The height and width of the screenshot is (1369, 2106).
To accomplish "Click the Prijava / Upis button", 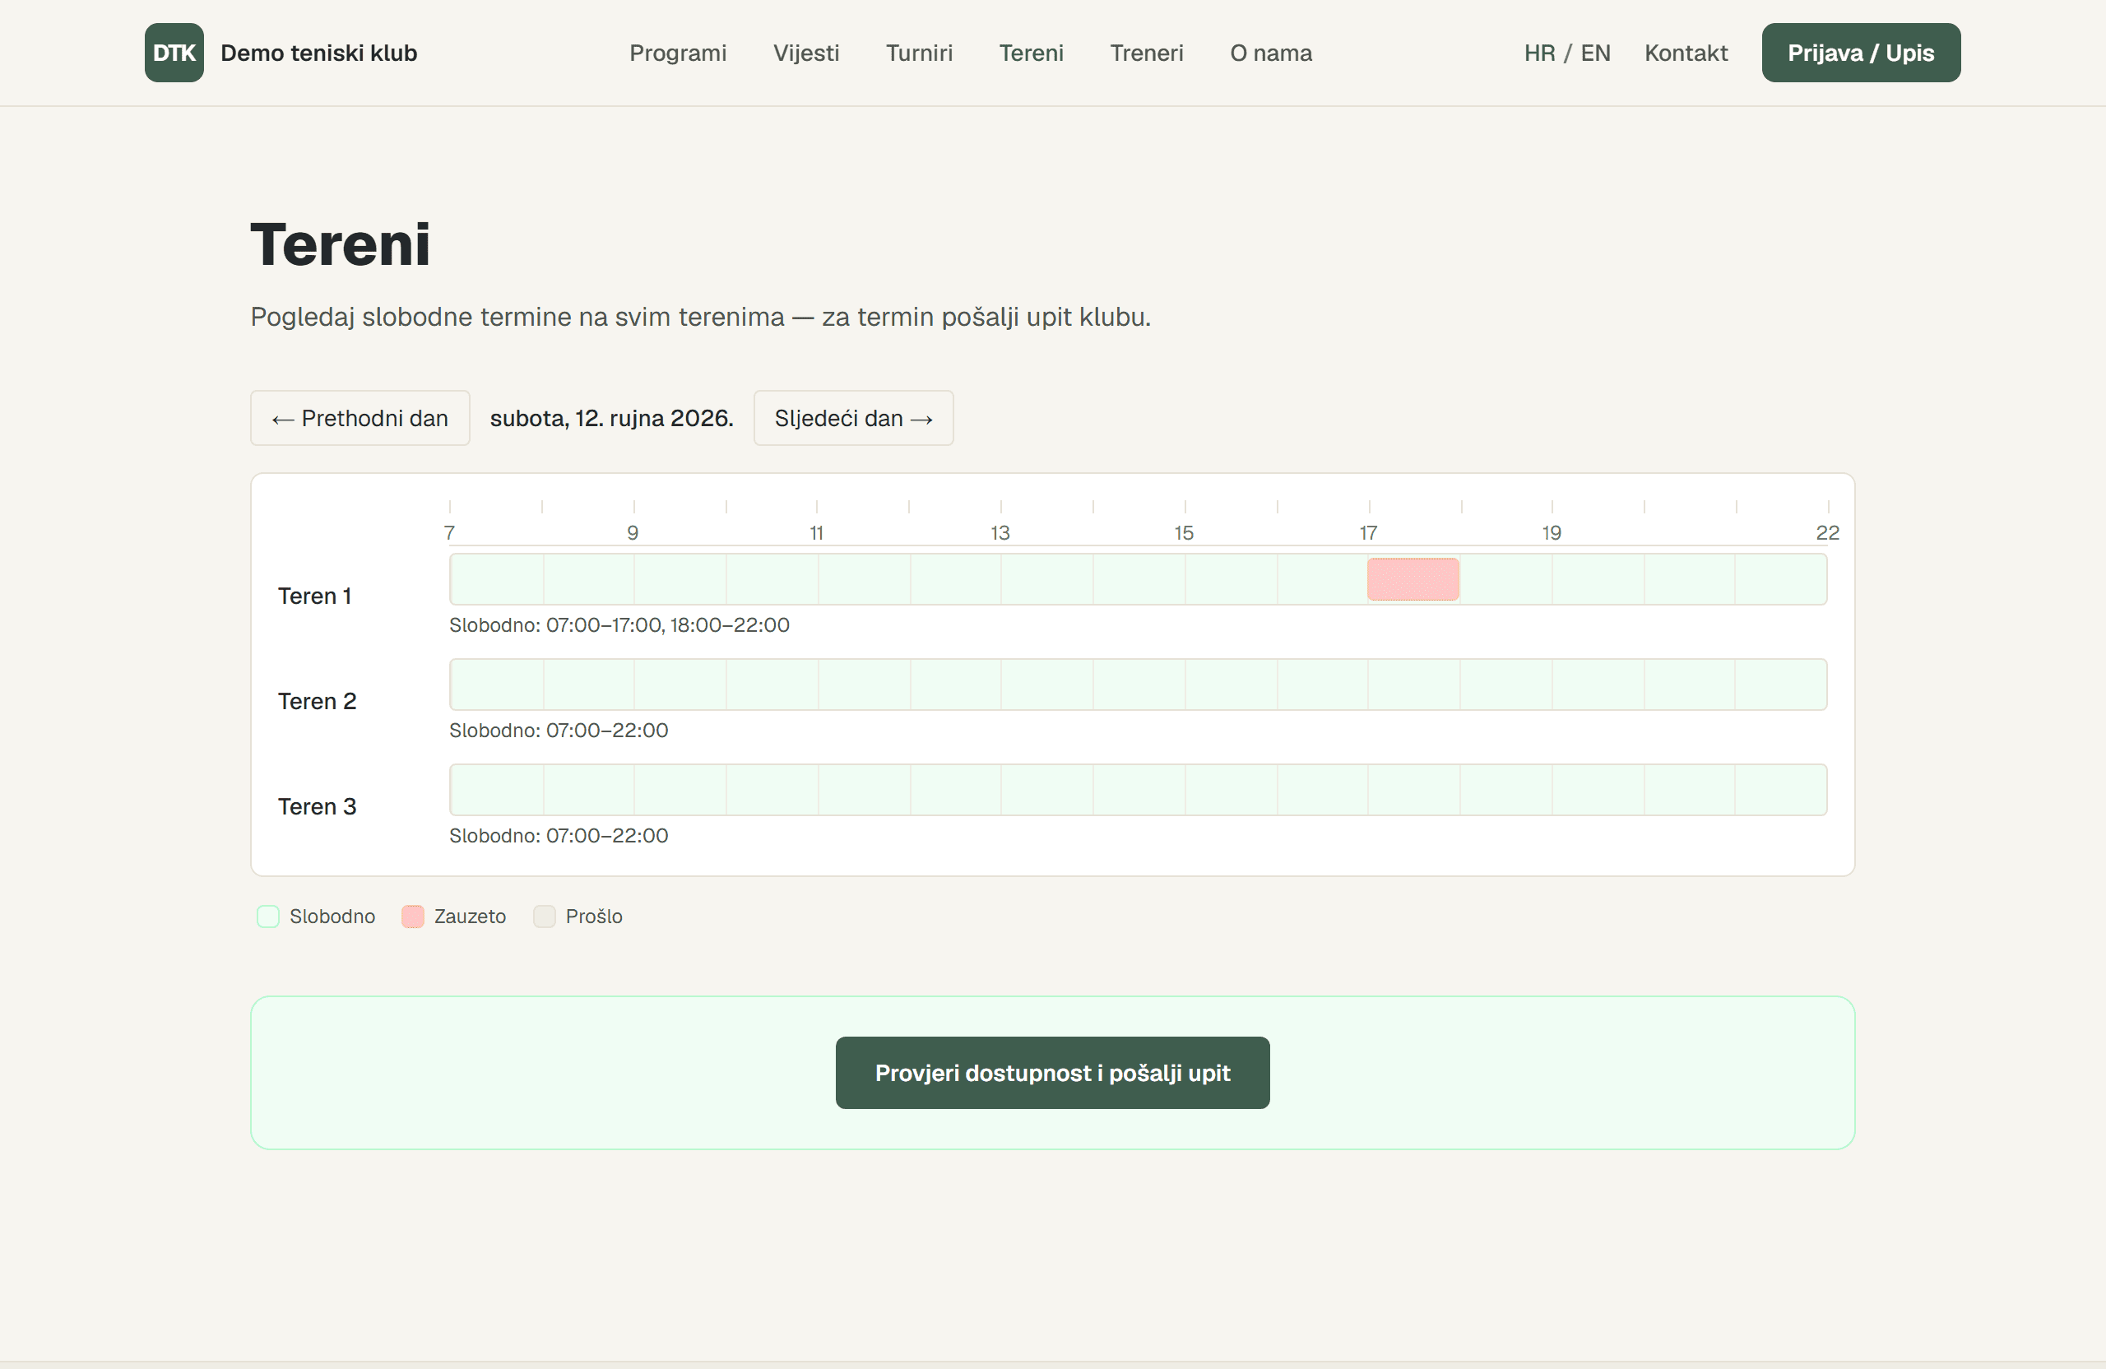I will [x=1861, y=53].
